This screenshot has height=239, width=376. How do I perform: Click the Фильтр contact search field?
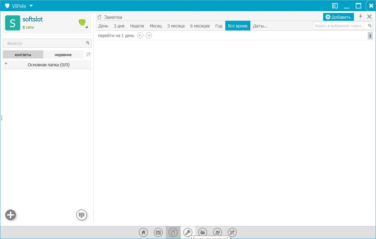coord(47,43)
